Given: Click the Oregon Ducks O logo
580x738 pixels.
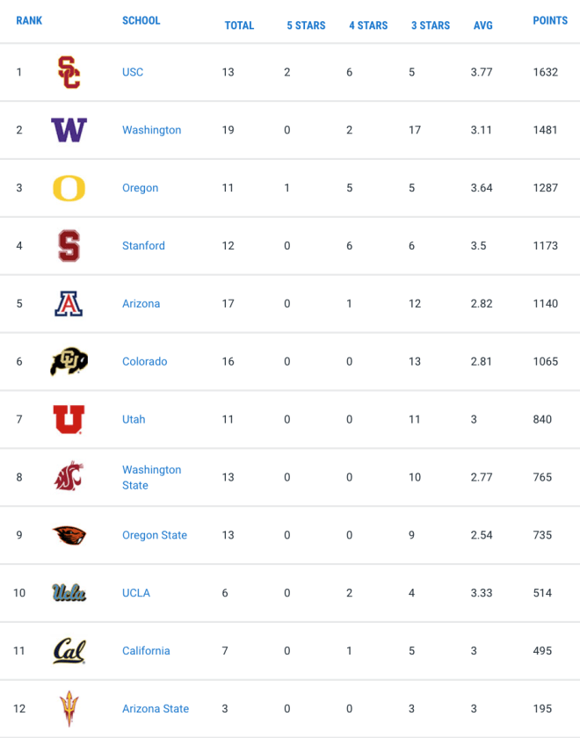Looking at the screenshot, I should [x=69, y=188].
